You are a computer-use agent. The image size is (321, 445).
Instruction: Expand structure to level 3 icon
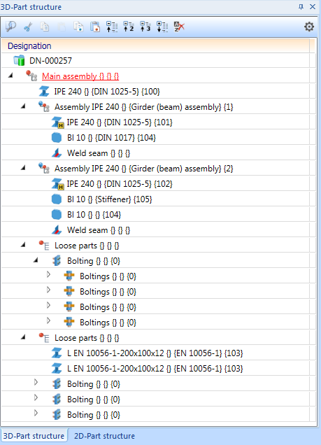145,27
